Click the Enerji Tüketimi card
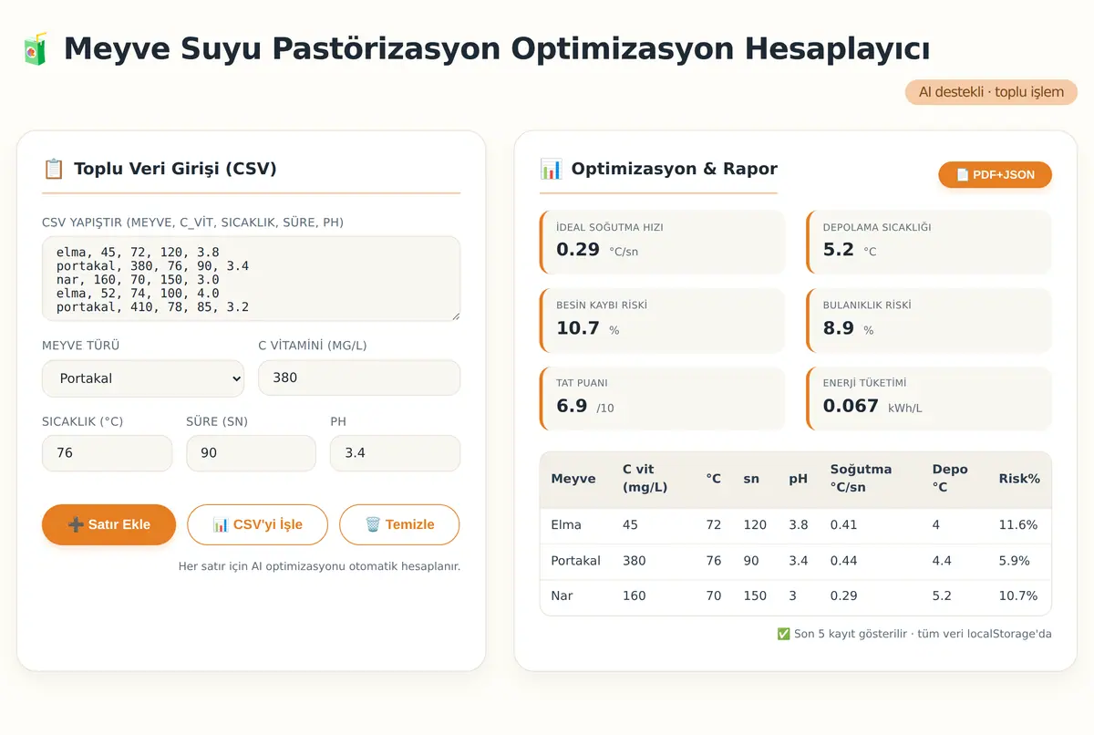Image resolution: width=1094 pixels, height=735 pixels. point(929,399)
